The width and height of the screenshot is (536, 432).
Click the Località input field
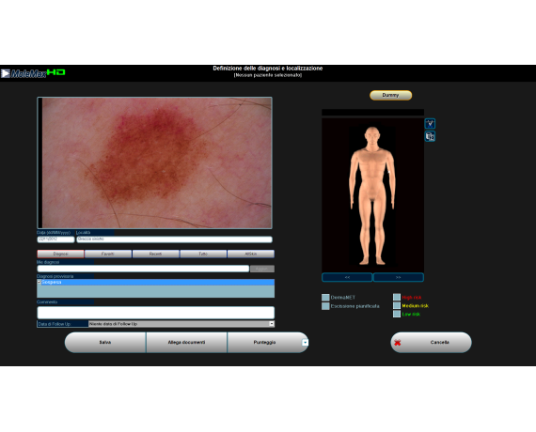tap(174, 239)
